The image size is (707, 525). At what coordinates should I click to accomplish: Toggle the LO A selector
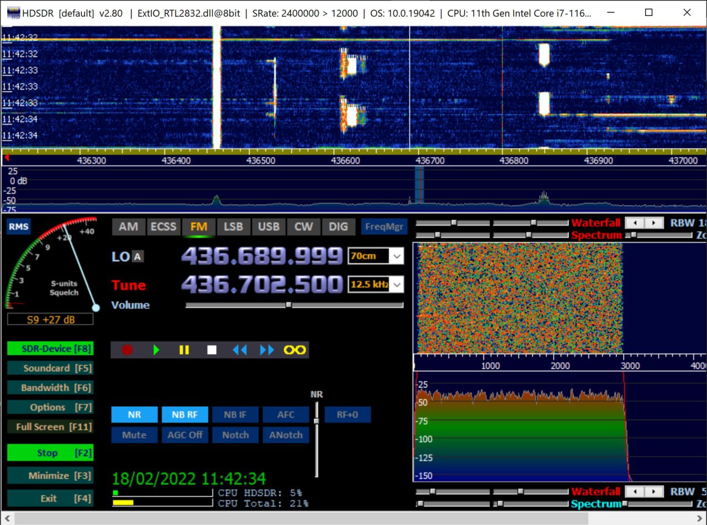(138, 256)
